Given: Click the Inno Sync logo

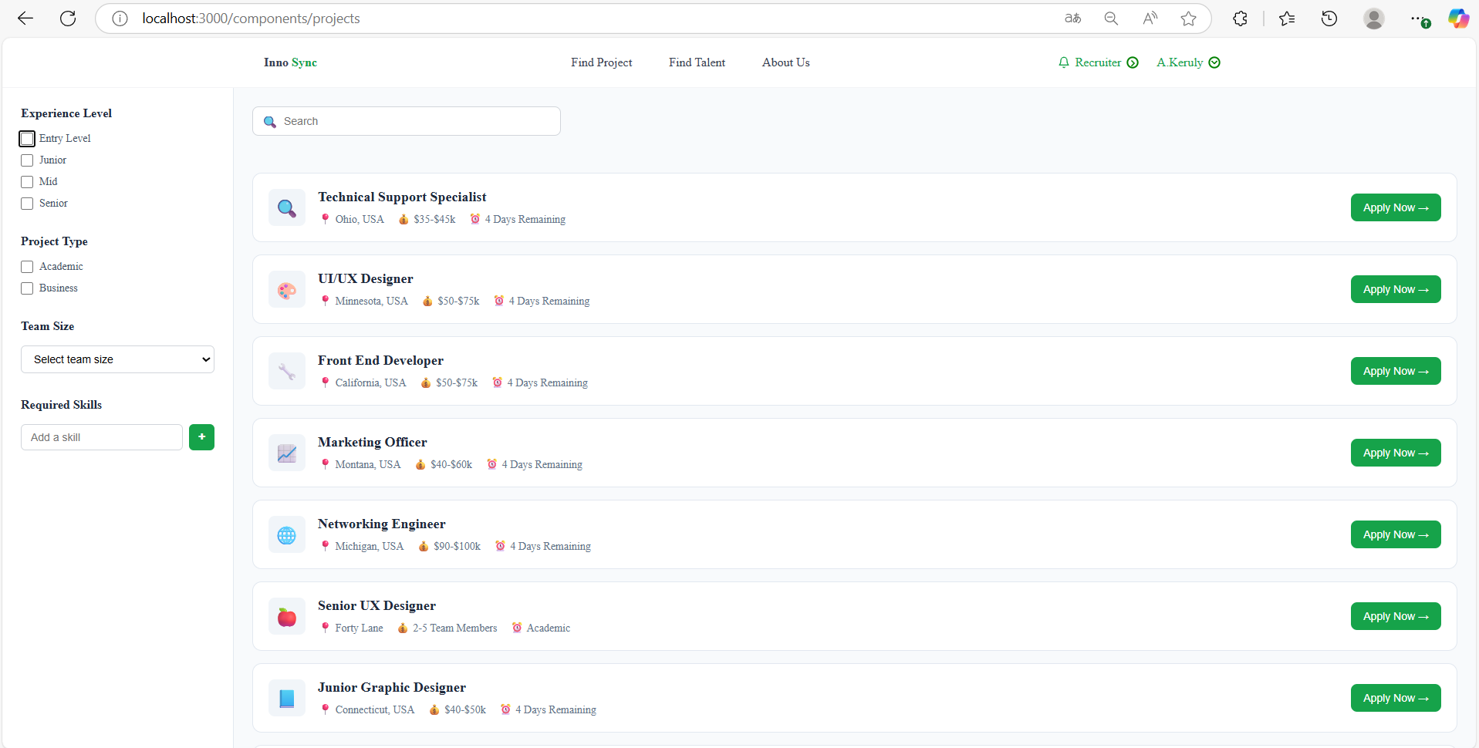Looking at the screenshot, I should tap(289, 62).
